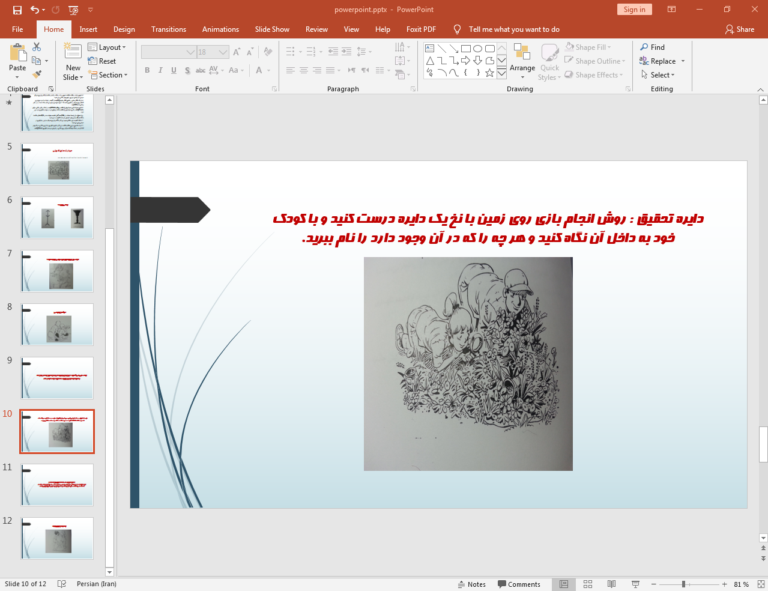Select the Format Painter brush
Viewport: 768px width, 591px height.
[37, 74]
